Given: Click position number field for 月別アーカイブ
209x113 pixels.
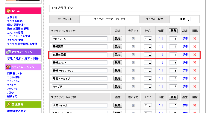Looking at the screenshot, I should coord(173,78).
